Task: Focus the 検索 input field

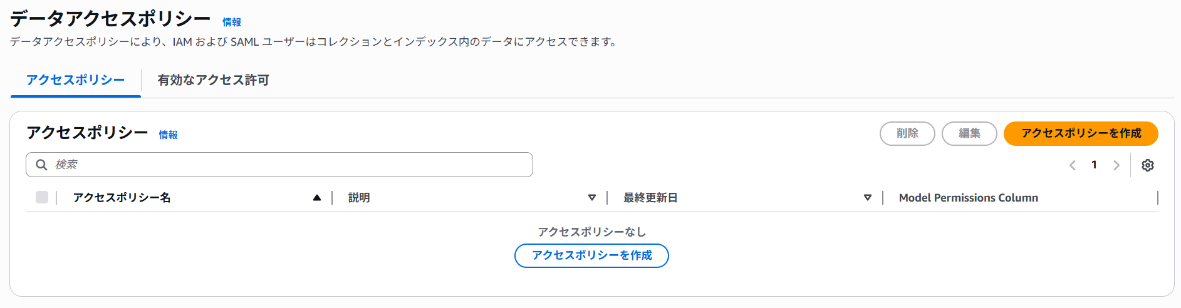Action: click(x=279, y=165)
